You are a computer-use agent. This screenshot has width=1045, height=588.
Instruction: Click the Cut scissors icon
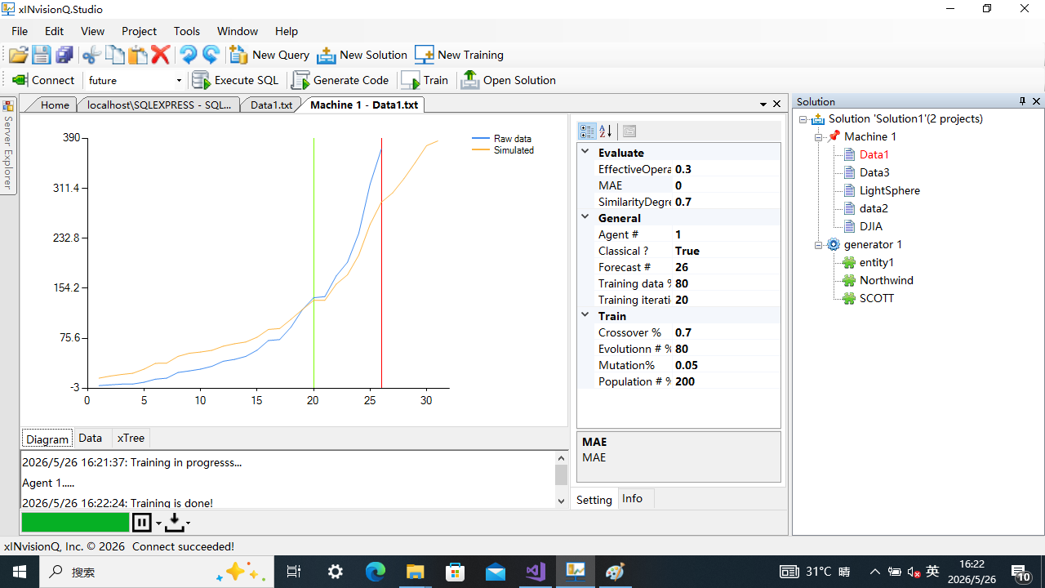click(91, 55)
